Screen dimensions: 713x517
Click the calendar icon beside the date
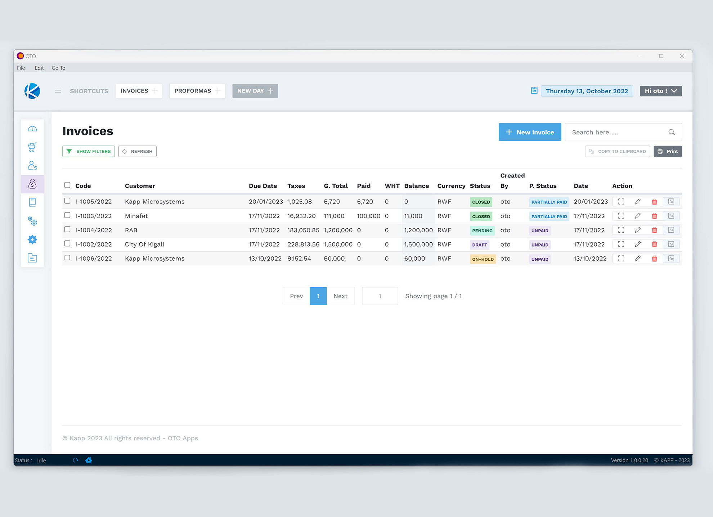(x=534, y=91)
